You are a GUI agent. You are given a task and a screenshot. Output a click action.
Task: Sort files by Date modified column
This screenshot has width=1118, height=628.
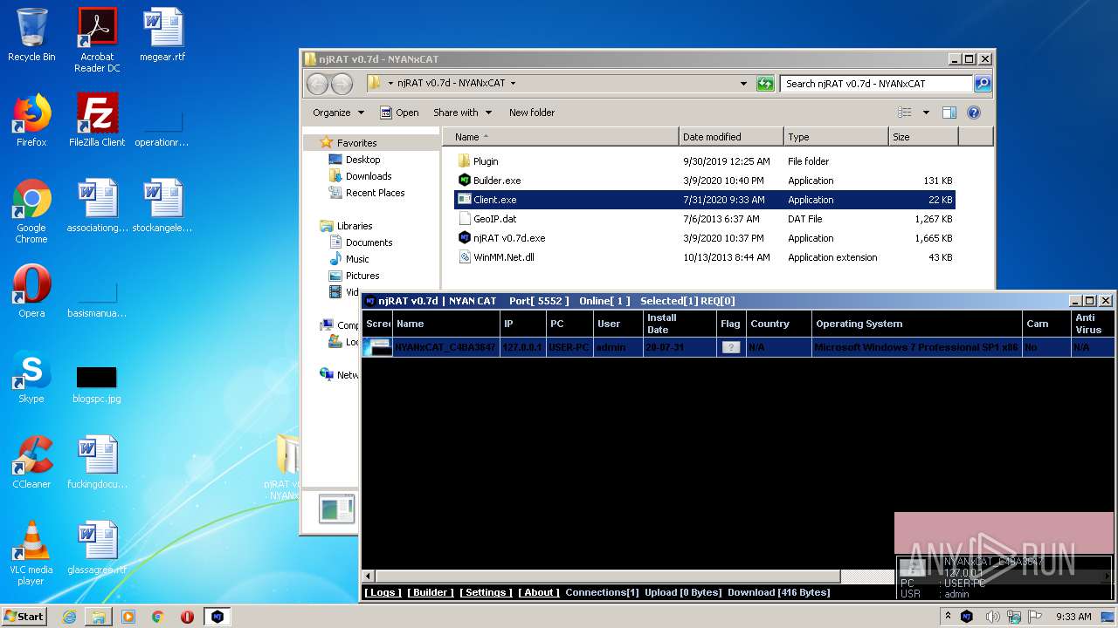click(731, 137)
